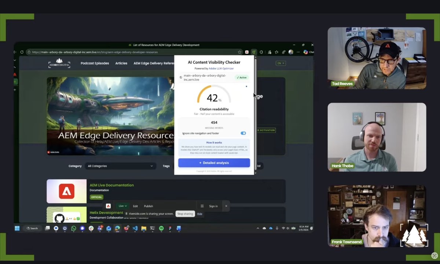Click the Wi-Fi icon in system tray

pyautogui.click(x=283, y=228)
